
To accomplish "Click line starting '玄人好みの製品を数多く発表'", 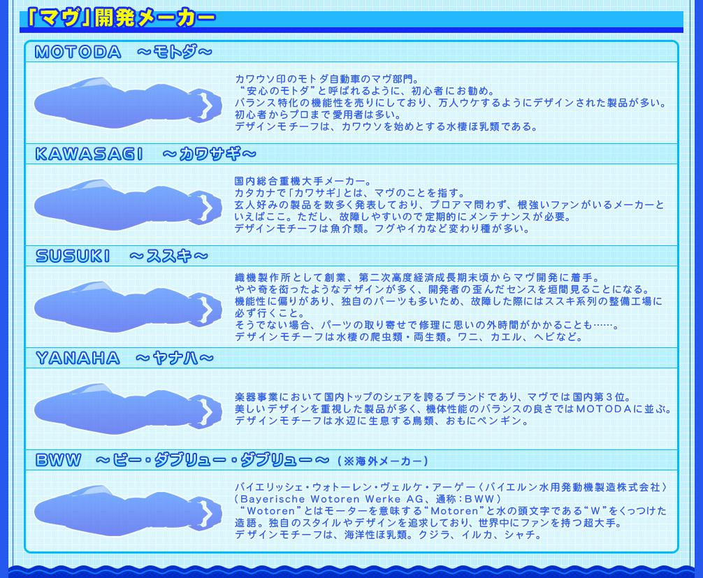I will point(450,205).
